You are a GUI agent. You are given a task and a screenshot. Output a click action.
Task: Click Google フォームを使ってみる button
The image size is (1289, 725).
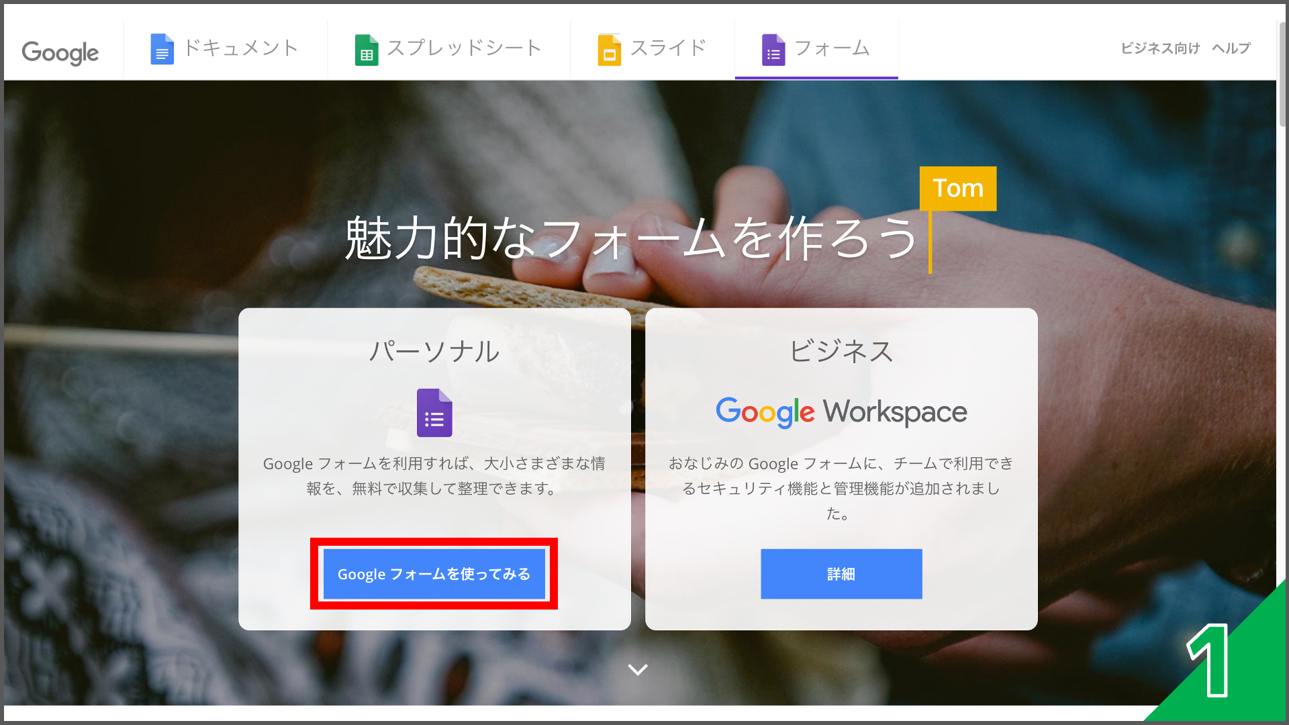pos(434,574)
